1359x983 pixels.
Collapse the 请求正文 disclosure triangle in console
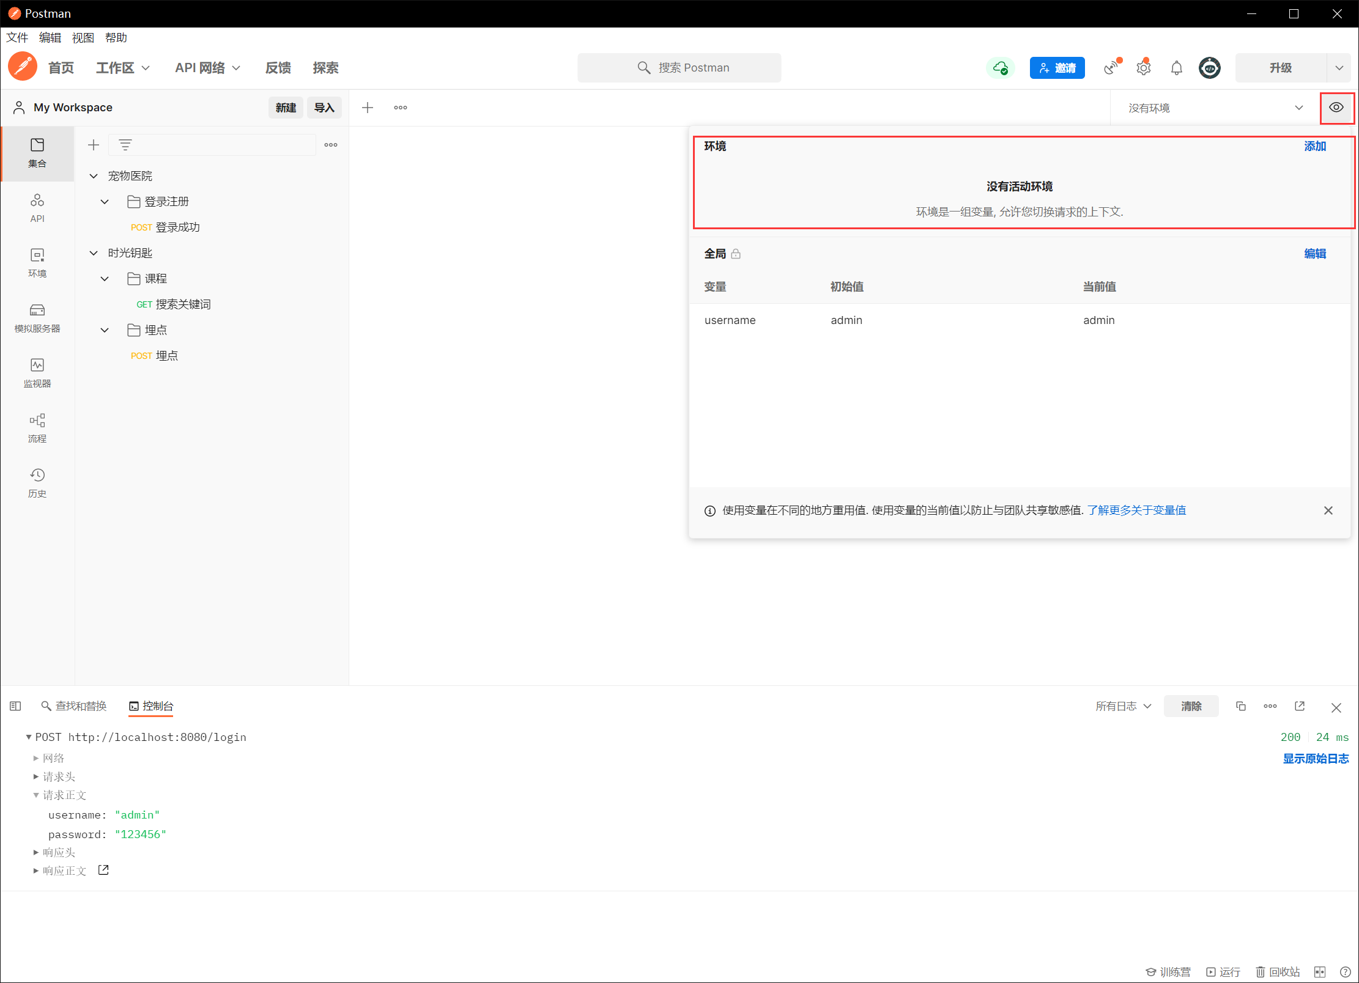point(36,795)
